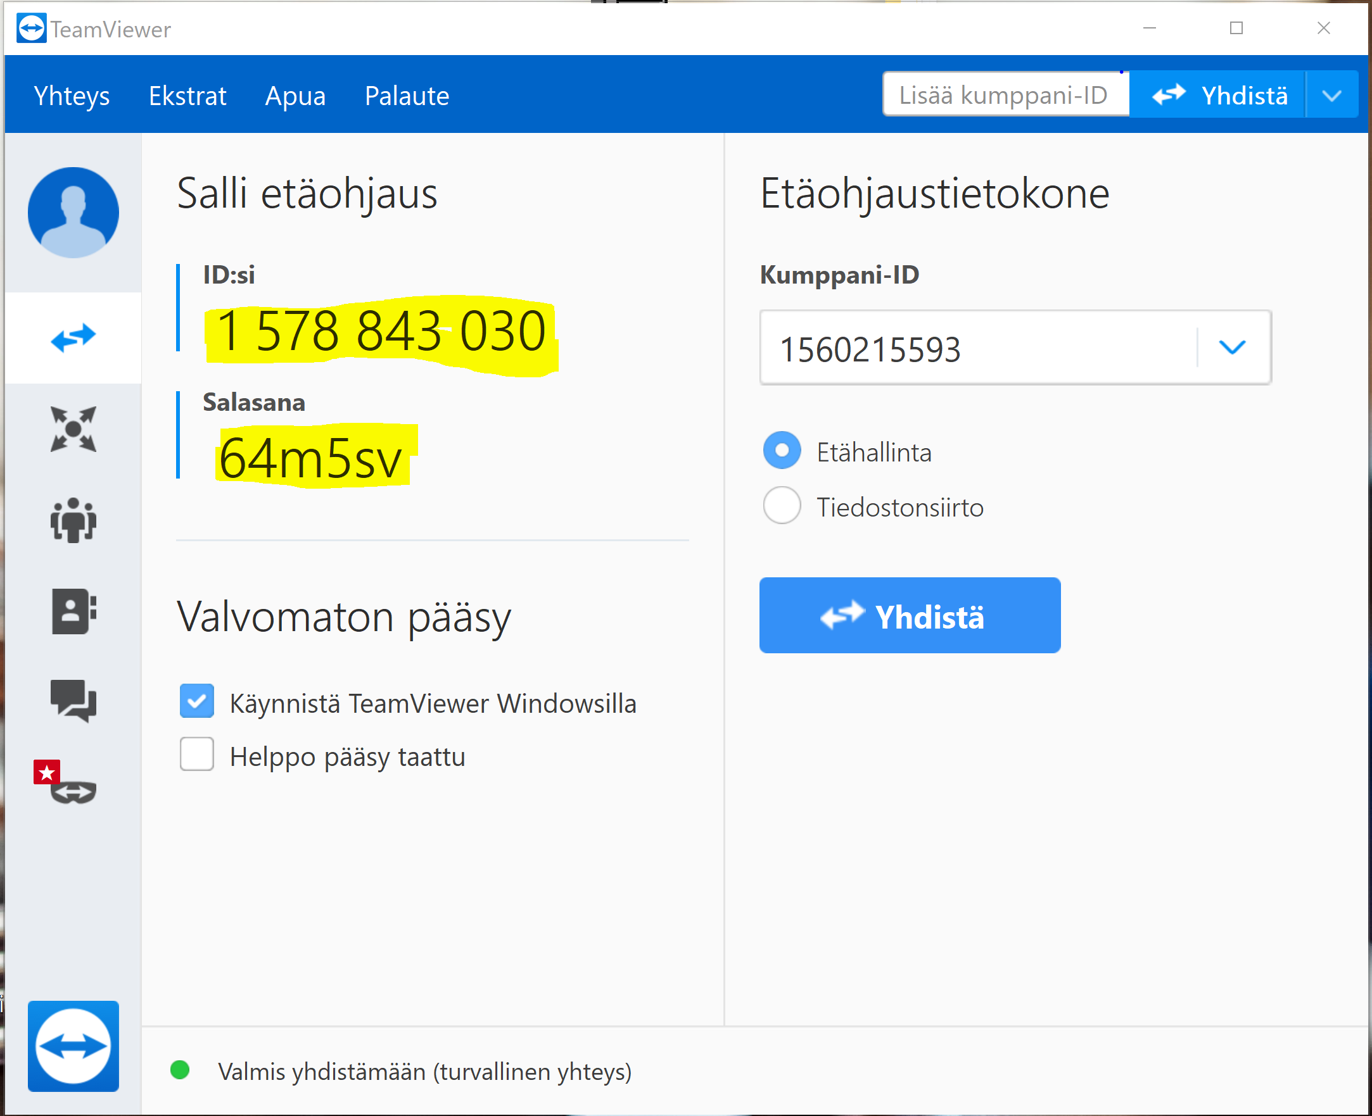Open the Chat speech bubbles icon

click(73, 700)
